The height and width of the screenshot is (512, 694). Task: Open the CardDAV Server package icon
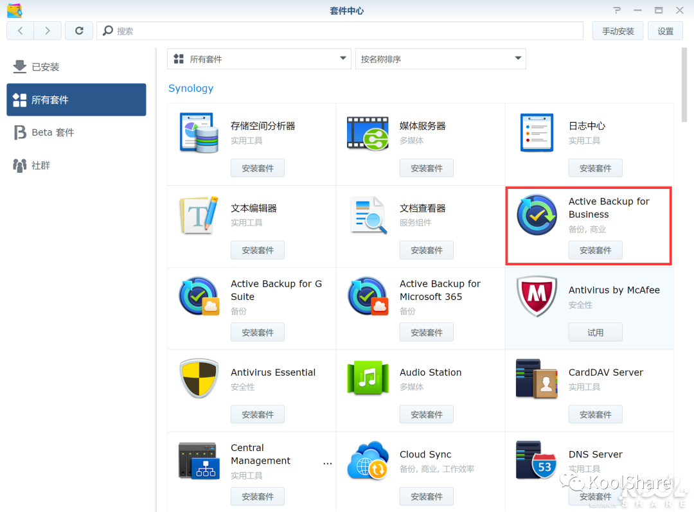pyautogui.click(x=537, y=379)
